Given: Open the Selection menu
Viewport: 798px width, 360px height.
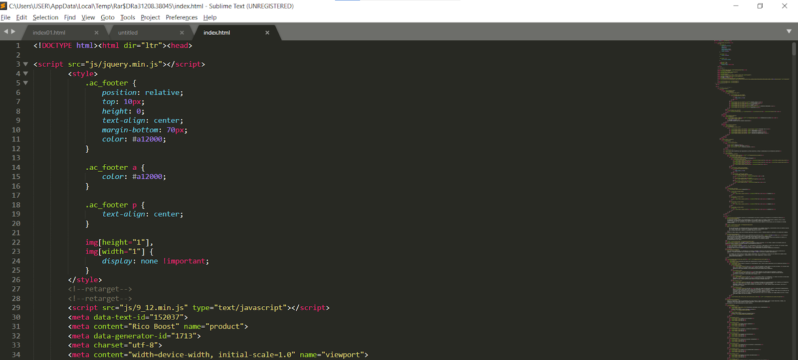Looking at the screenshot, I should 45,17.
